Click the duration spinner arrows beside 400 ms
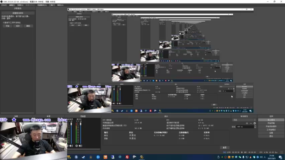 (255, 127)
